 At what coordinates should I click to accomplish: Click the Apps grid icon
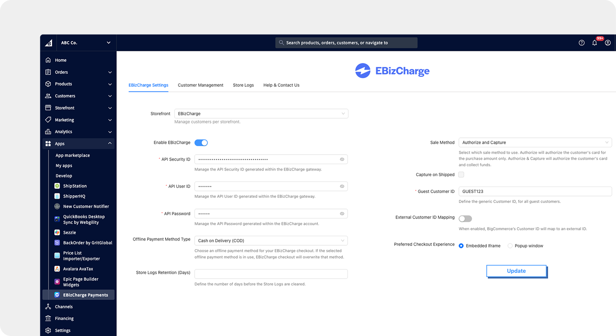(x=48, y=143)
